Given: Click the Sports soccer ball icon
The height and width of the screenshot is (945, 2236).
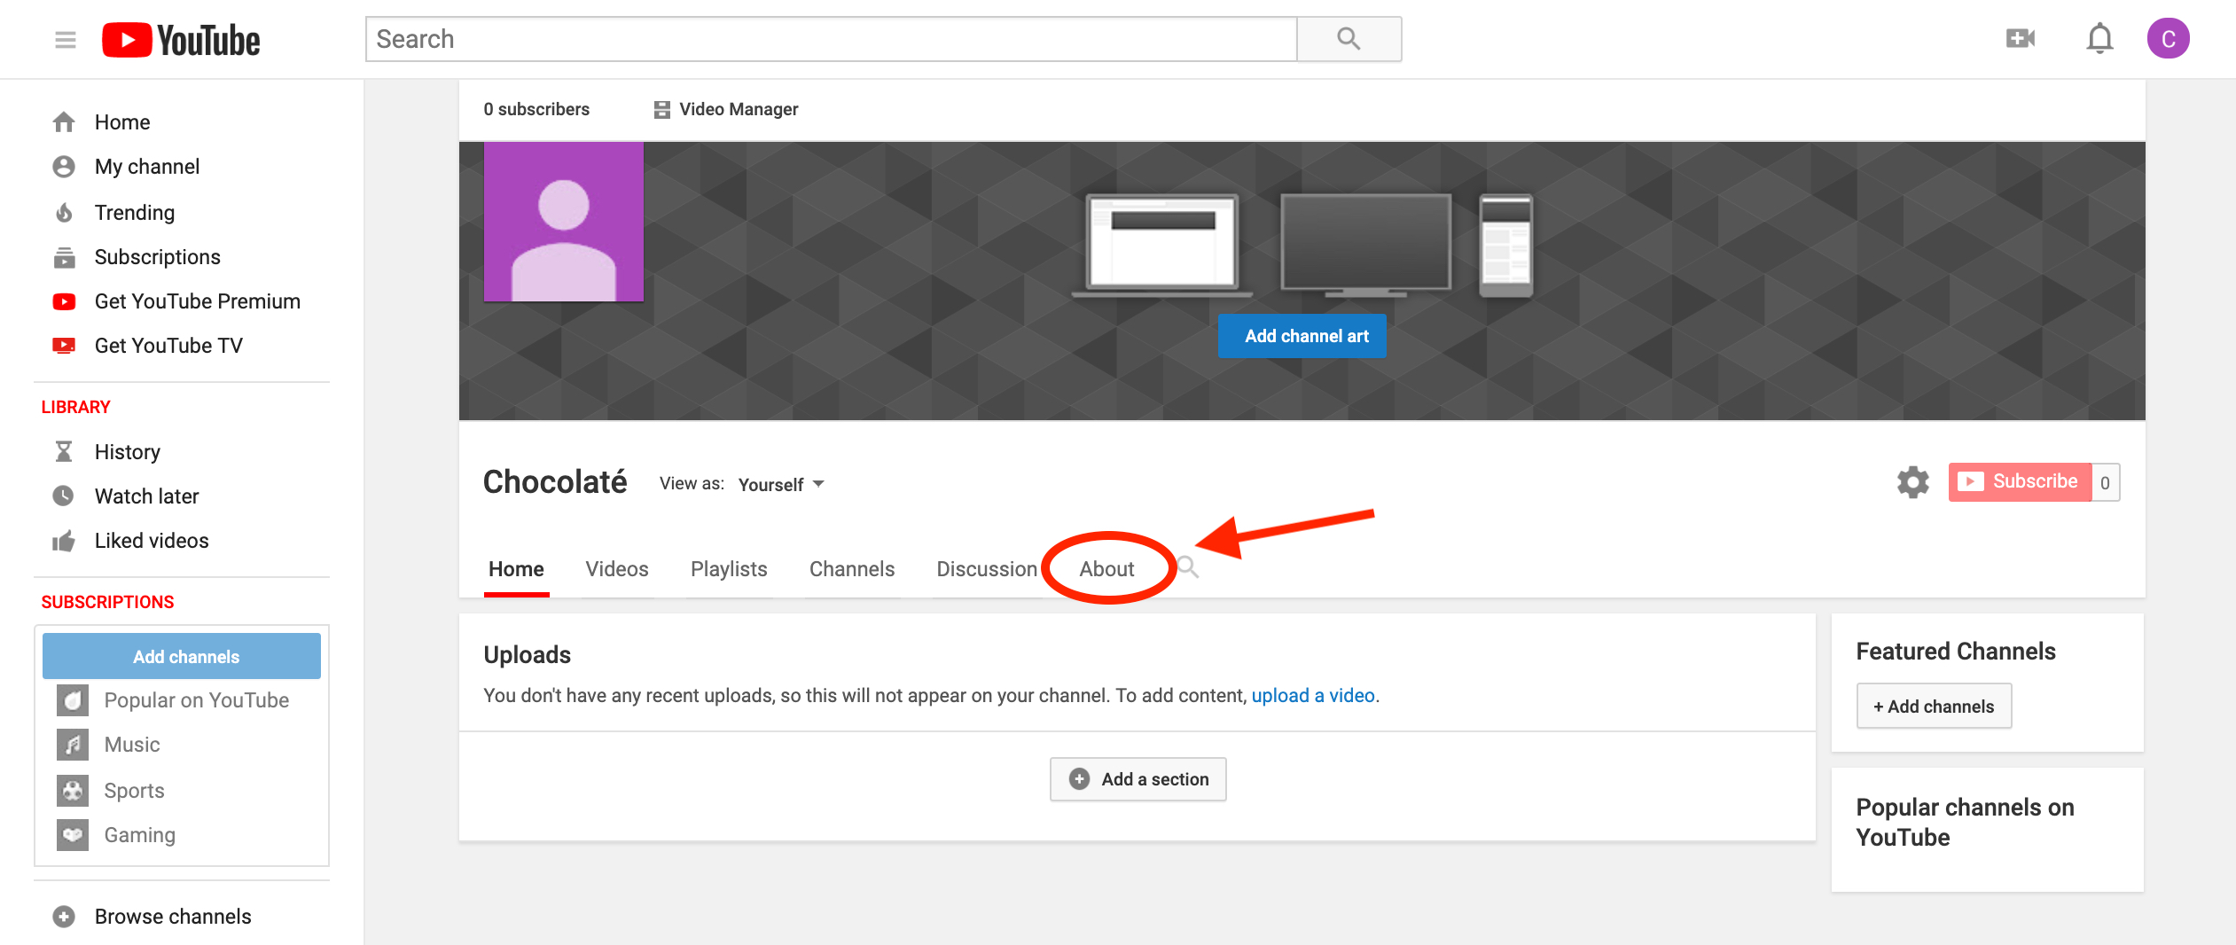Looking at the screenshot, I should [x=73, y=791].
